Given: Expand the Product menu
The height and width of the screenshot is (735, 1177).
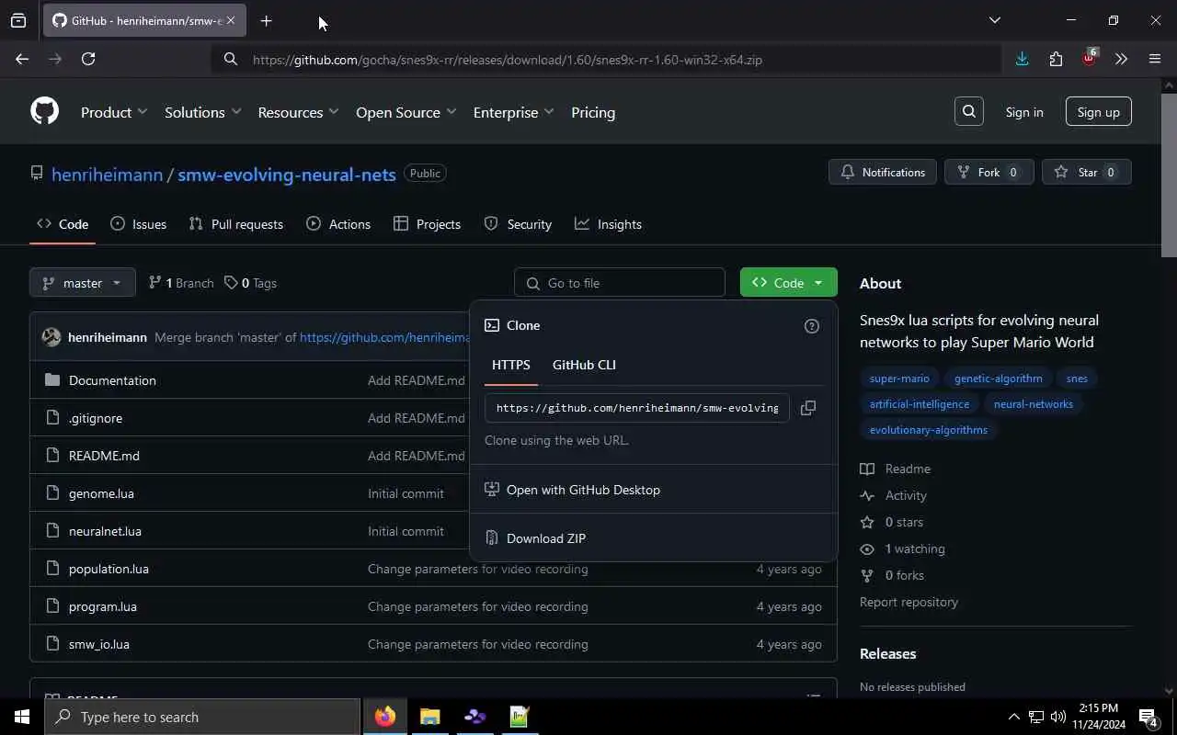Looking at the screenshot, I should point(114,112).
